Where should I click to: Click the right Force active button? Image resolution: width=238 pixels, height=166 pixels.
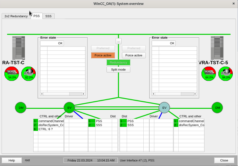134,55
